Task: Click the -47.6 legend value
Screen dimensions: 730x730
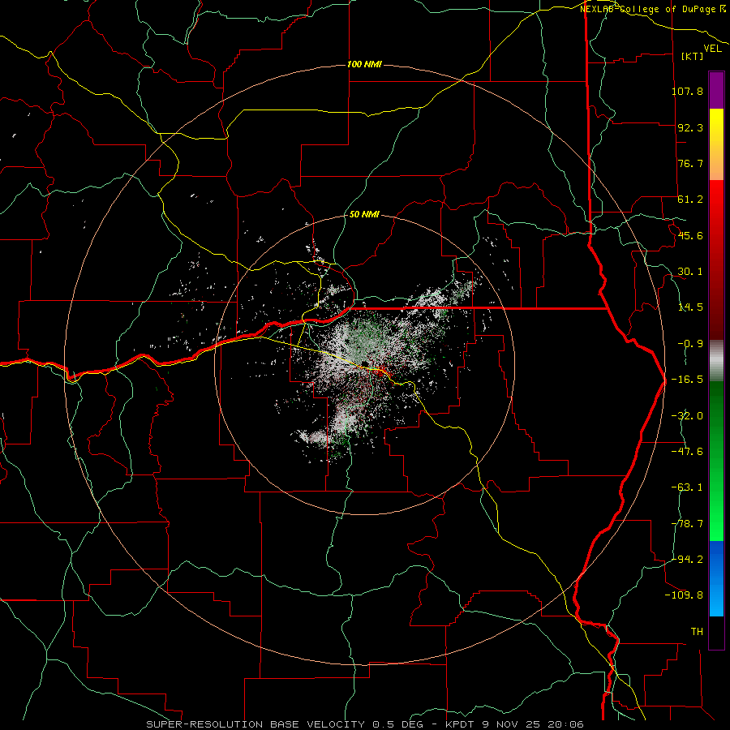Action: point(687,452)
